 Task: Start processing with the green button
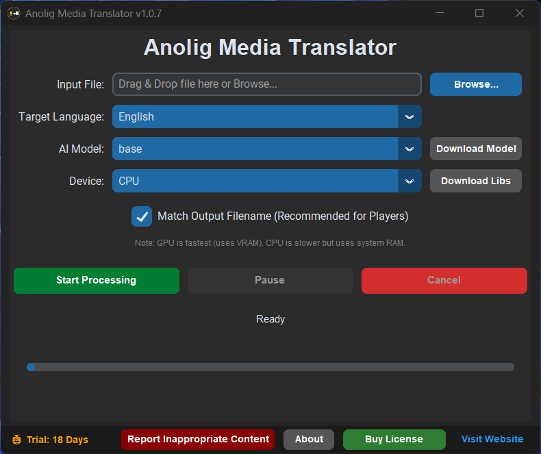click(x=97, y=280)
